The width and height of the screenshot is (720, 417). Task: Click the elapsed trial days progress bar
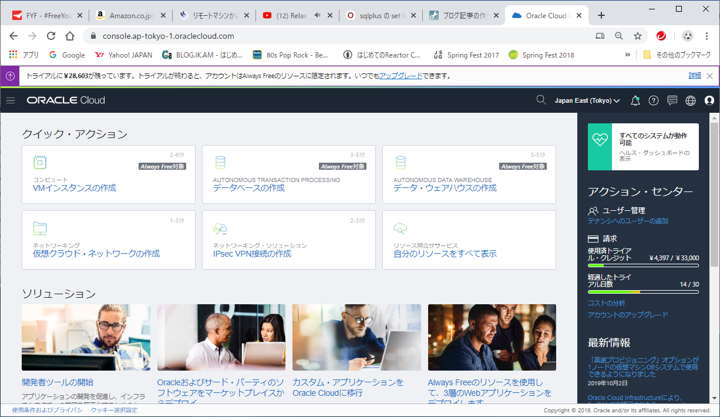click(643, 291)
